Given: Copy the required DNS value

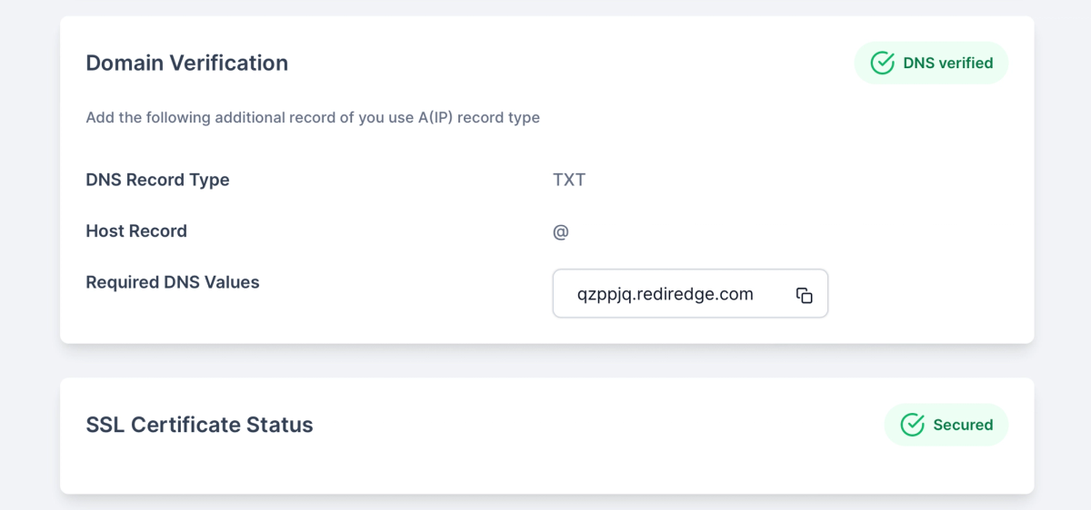Looking at the screenshot, I should click(804, 295).
